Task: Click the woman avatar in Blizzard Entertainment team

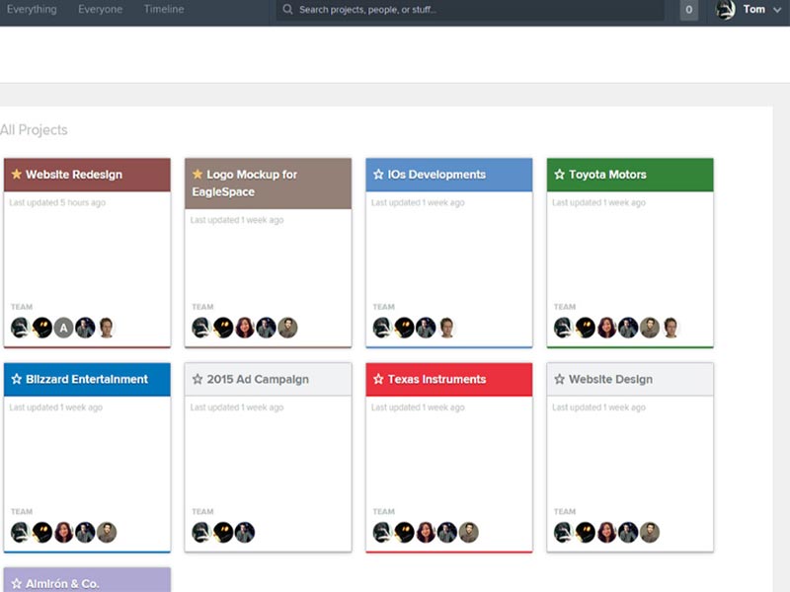Action: coord(63,532)
